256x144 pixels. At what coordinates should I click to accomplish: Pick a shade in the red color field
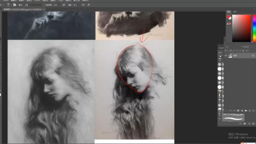tap(241, 28)
